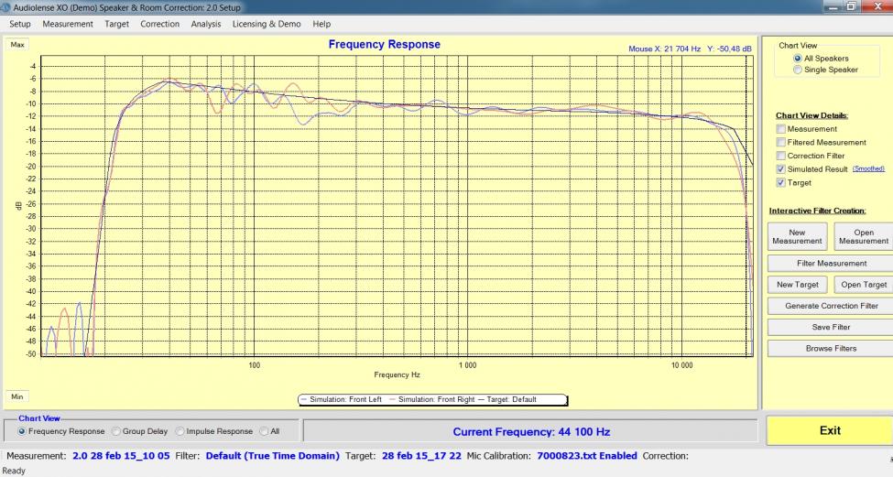The height and width of the screenshot is (477, 893).
Task: Uncheck the Target checkbox
Action: (781, 183)
